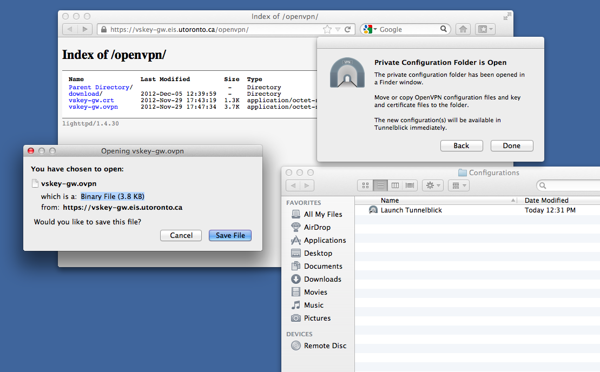This screenshot has height=372, width=600.
Task: Click the Configurations folder title icon
Action: click(463, 173)
